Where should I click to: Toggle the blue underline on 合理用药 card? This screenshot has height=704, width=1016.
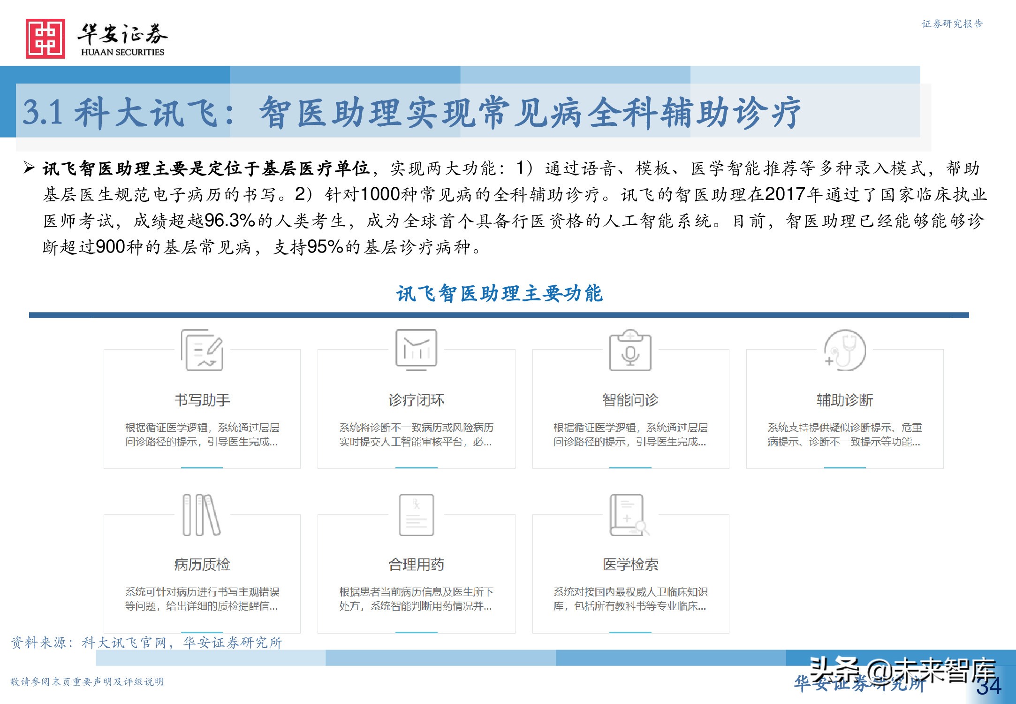pyautogui.click(x=417, y=631)
